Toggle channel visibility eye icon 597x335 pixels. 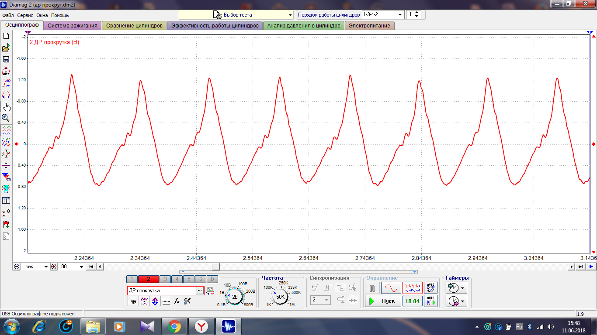pos(133,301)
